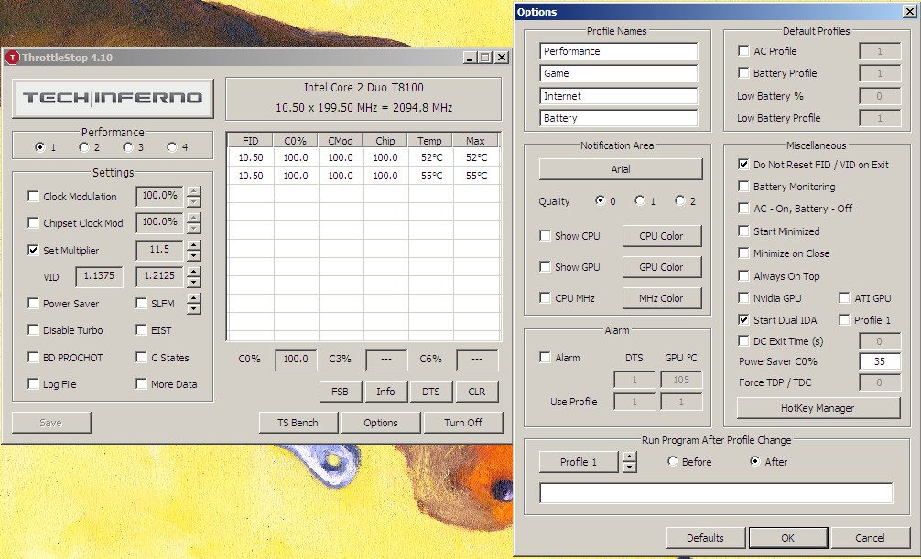Check the Start Minimized option
The height and width of the screenshot is (559, 921).
743,231
